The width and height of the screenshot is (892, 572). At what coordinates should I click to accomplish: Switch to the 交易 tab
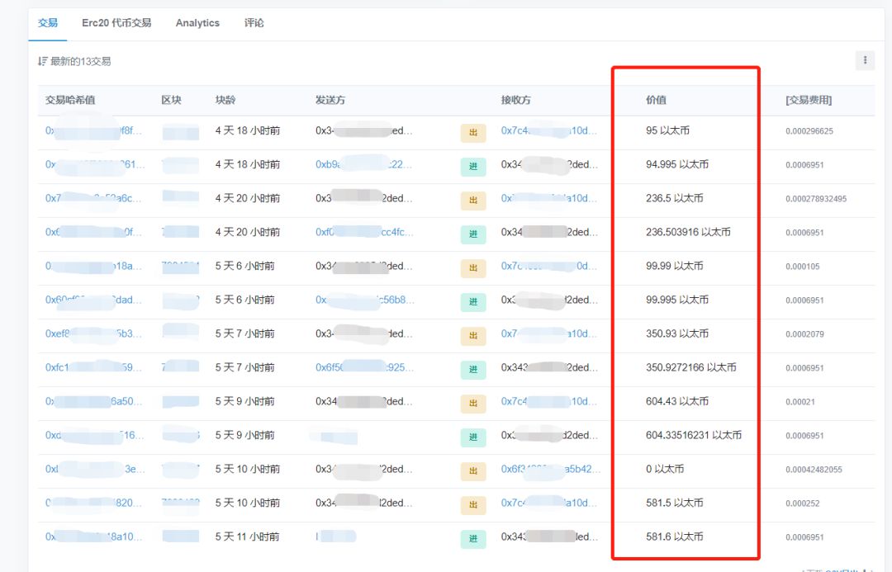(x=48, y=23)
